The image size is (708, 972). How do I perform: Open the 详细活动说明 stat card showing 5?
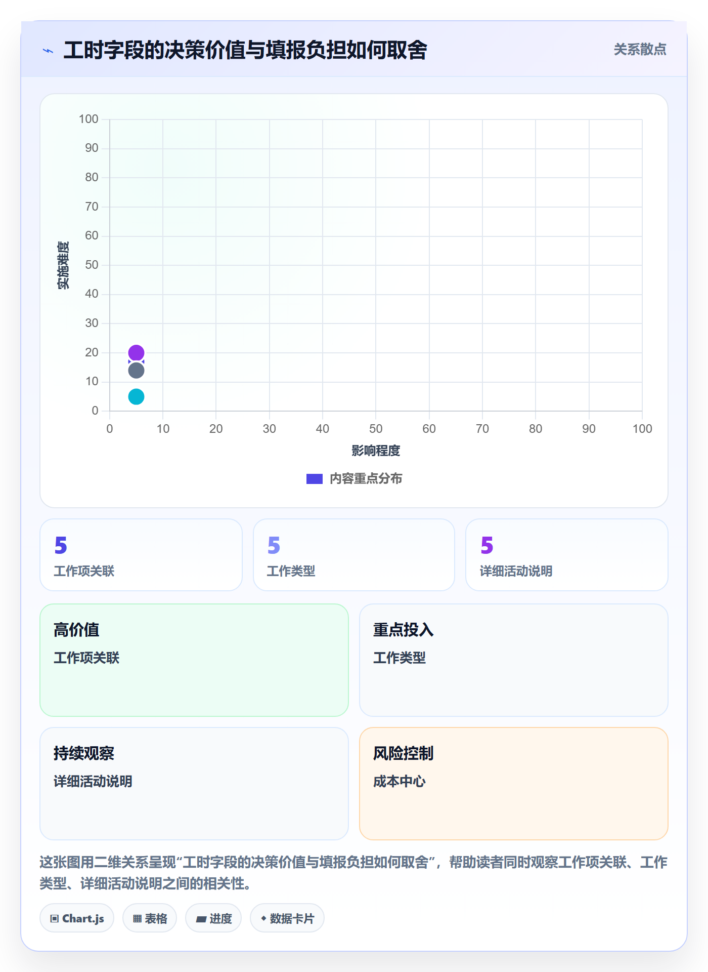coord(567,555)
